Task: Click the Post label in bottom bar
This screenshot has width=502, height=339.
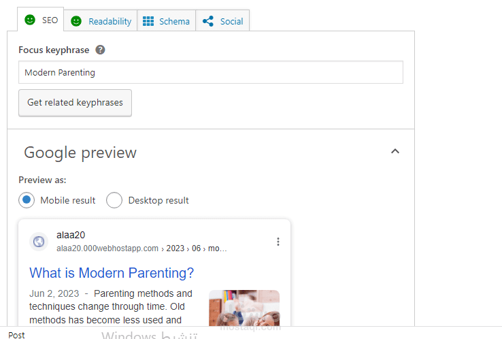Action: tap(16, 335)
